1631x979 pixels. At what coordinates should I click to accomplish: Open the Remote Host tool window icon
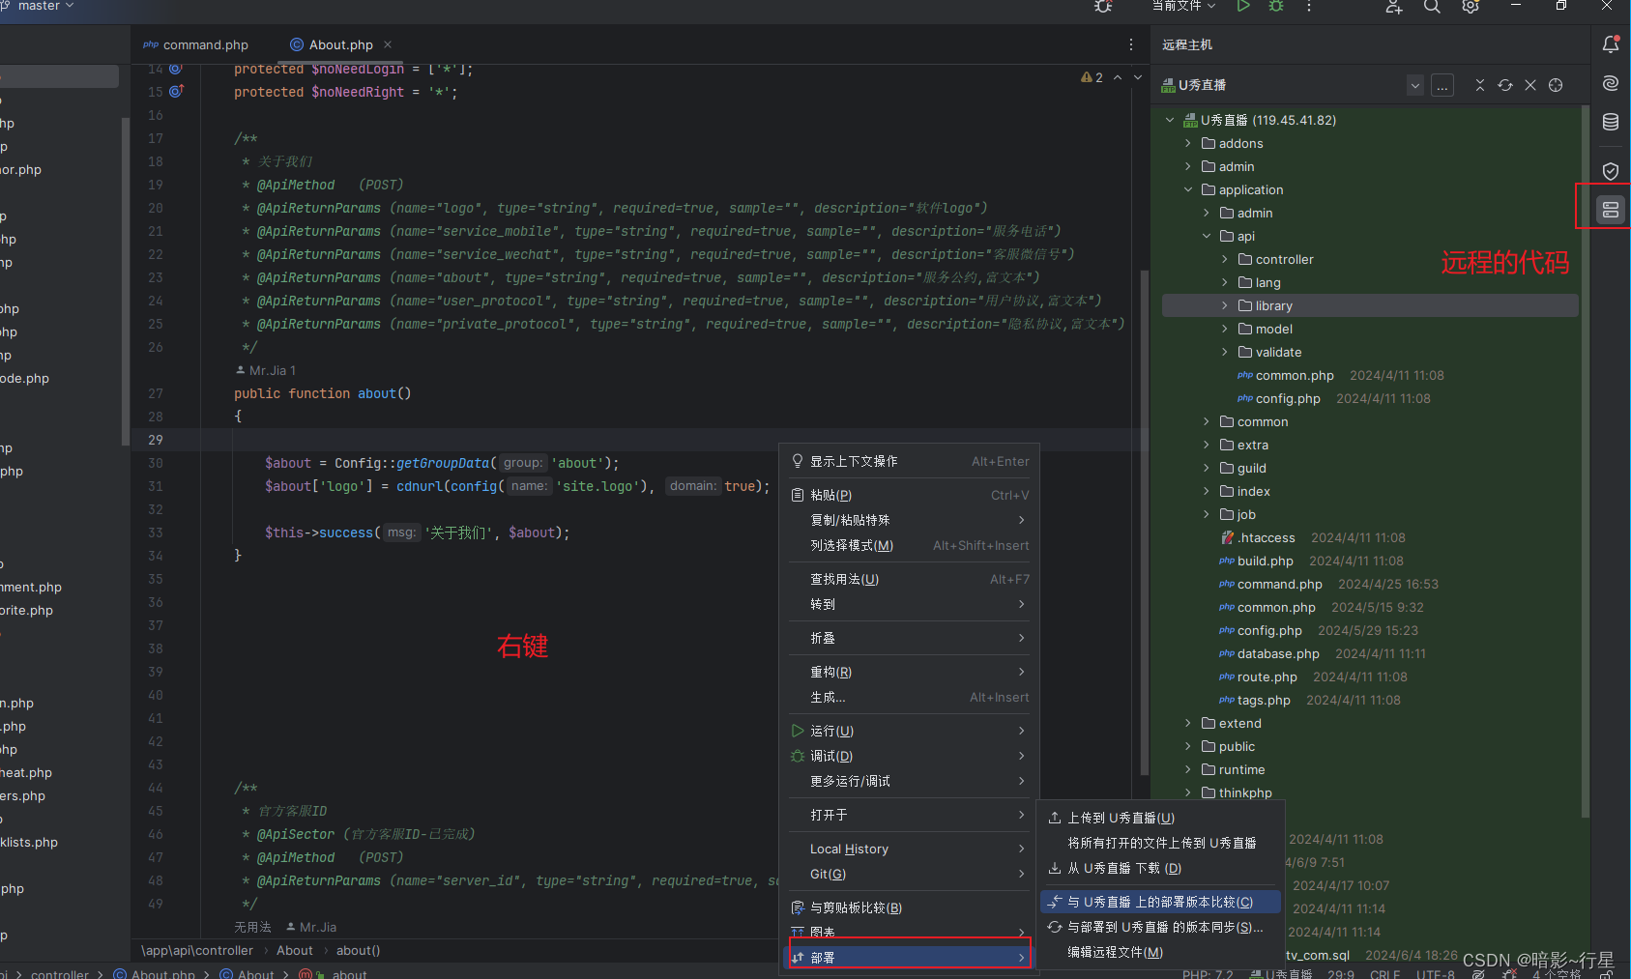point(1610,209)
